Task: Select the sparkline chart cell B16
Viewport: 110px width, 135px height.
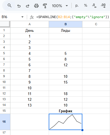Action: tap(65, 122)
